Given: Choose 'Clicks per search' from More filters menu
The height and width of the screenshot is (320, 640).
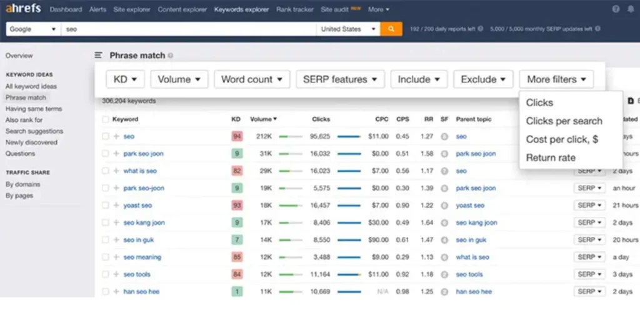Looking at the screenshot, I should click(564, 121).
